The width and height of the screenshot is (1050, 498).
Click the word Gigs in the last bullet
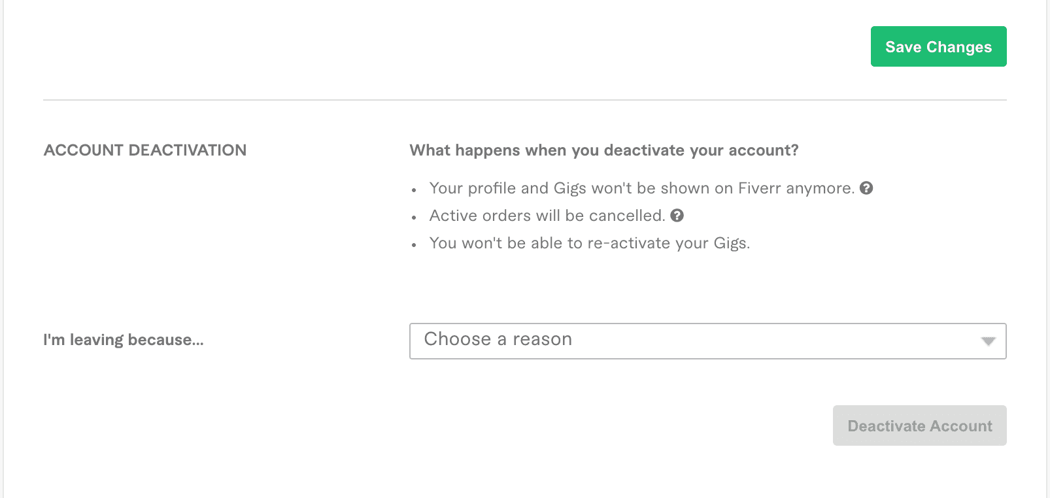pyautogui.click(x=732, y=244)
